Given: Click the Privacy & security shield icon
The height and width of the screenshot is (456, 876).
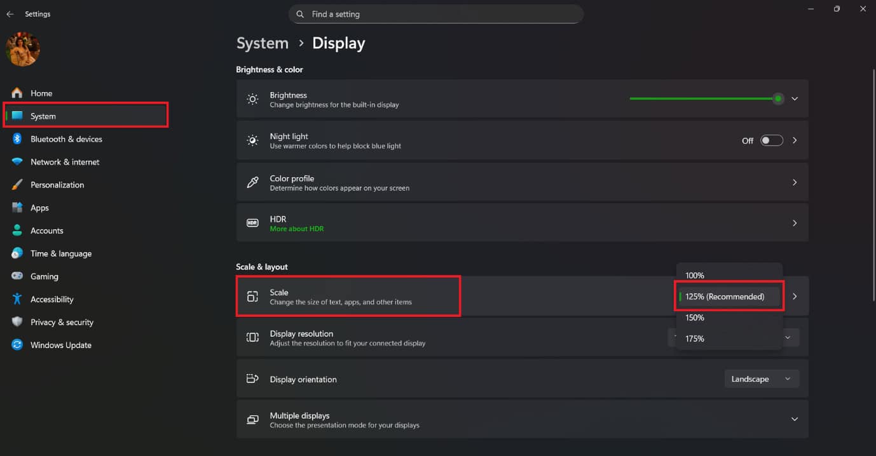Looking at the screenshot, I should pyautogui.click(x=17, y=322).
